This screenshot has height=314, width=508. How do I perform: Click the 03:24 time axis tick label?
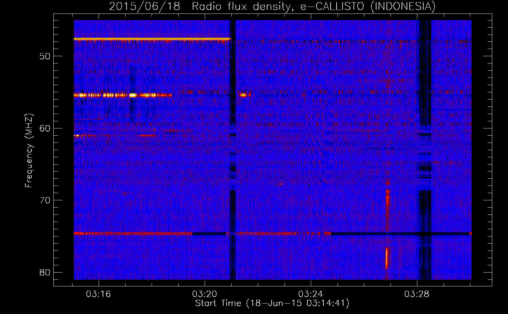pos(311,294)
